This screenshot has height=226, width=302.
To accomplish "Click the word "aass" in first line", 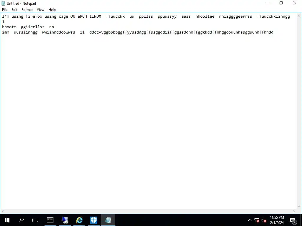I will (x=186, y=16).
